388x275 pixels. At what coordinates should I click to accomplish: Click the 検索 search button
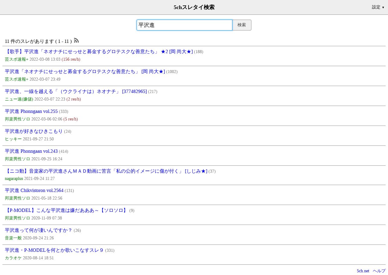242,25
